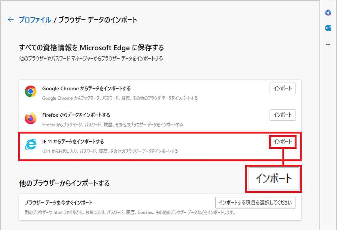Select 'ブラウザー データを今すぐインポート' text
The image size is (337, 230).
(x=58, y=203)
